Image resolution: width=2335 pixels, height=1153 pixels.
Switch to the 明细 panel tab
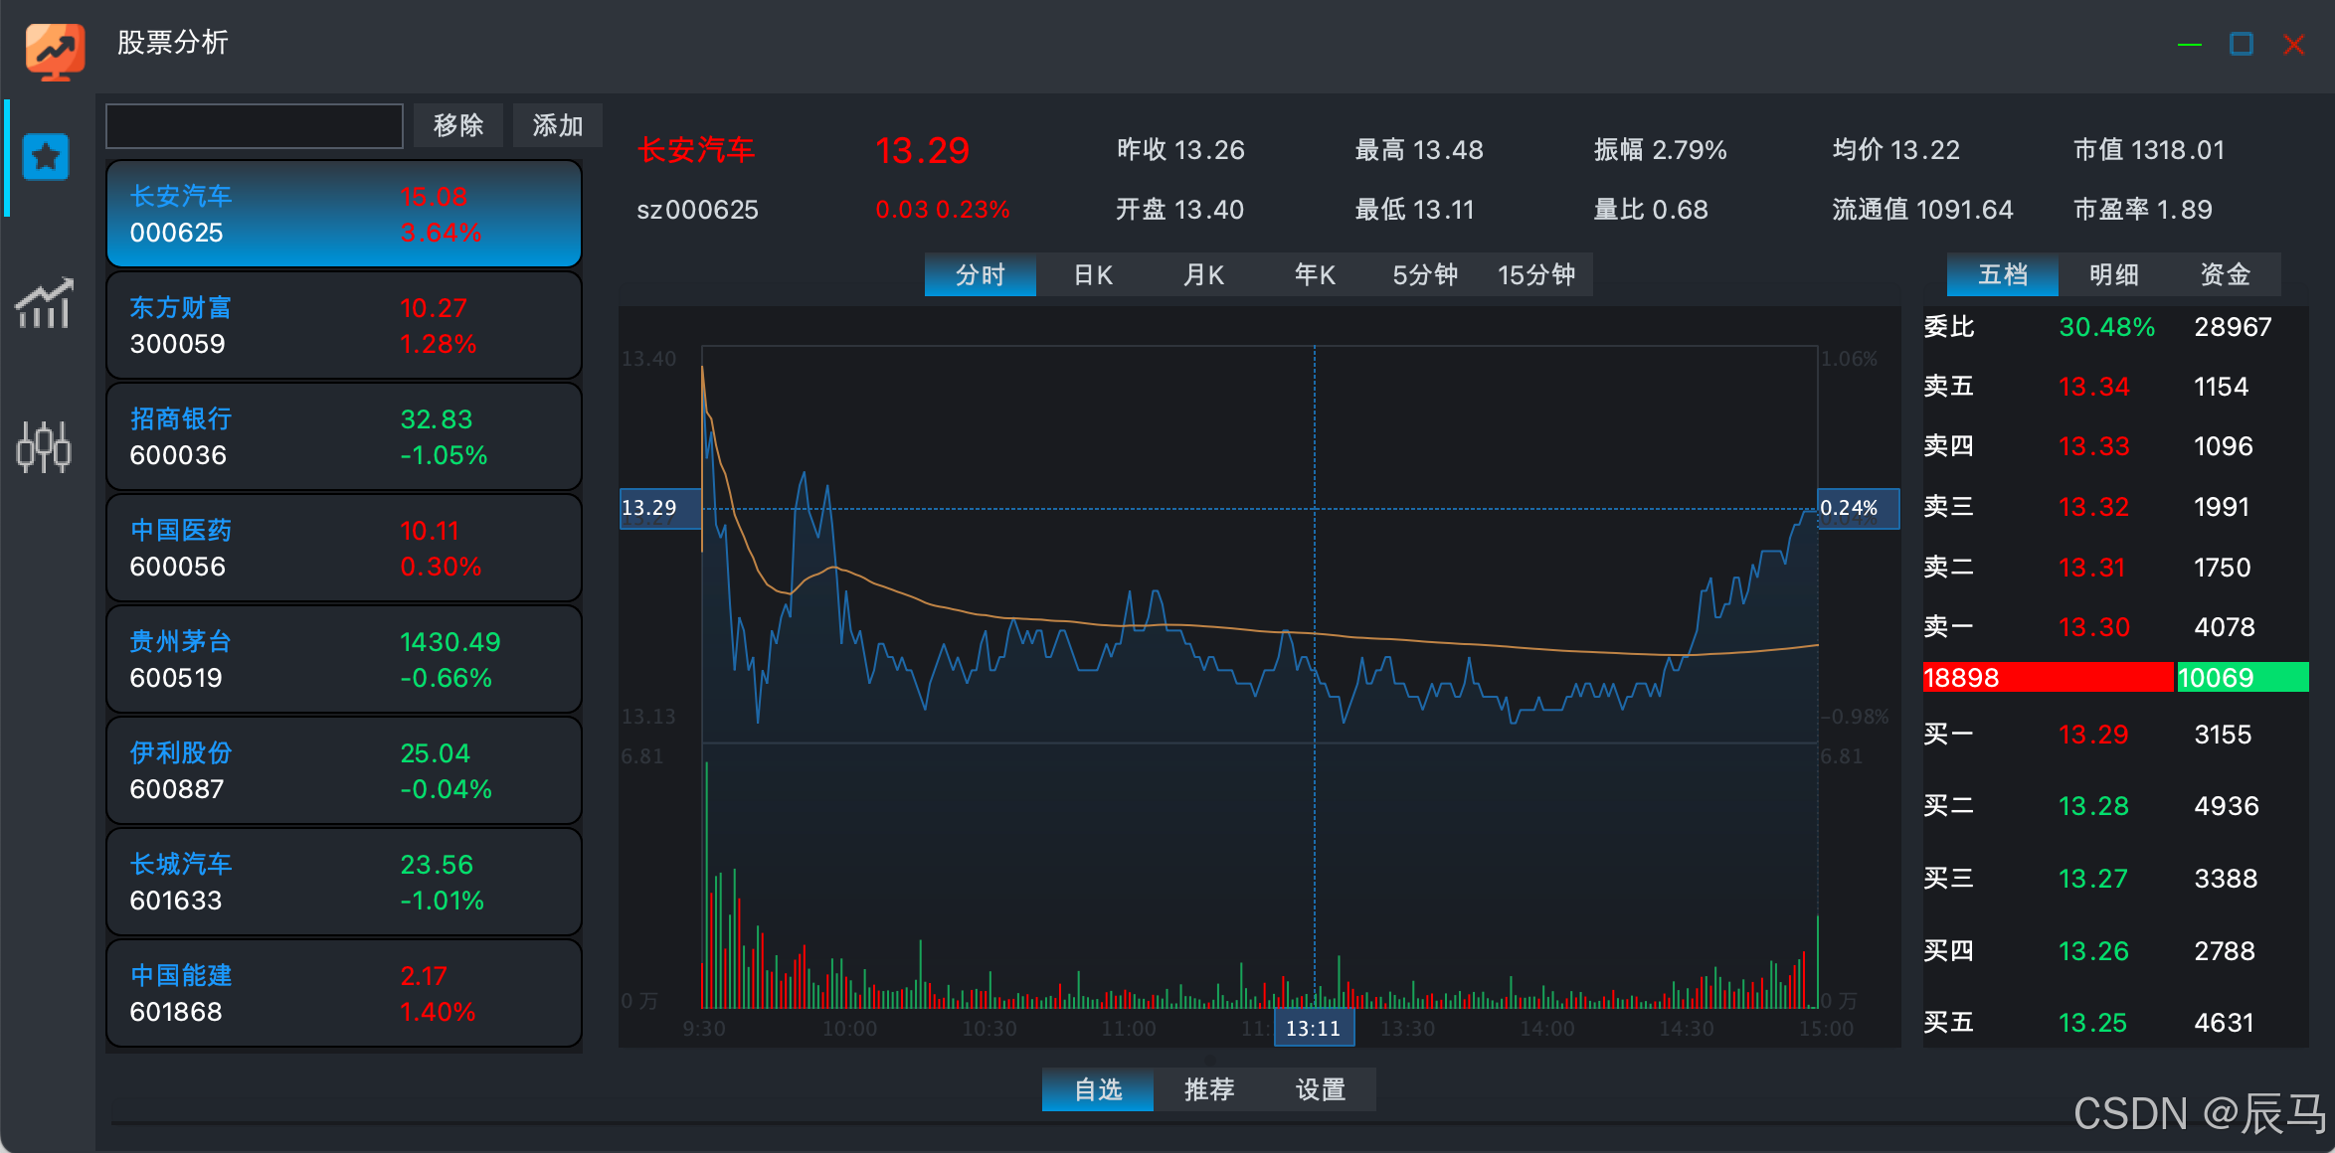click(x=2113, y=275)
